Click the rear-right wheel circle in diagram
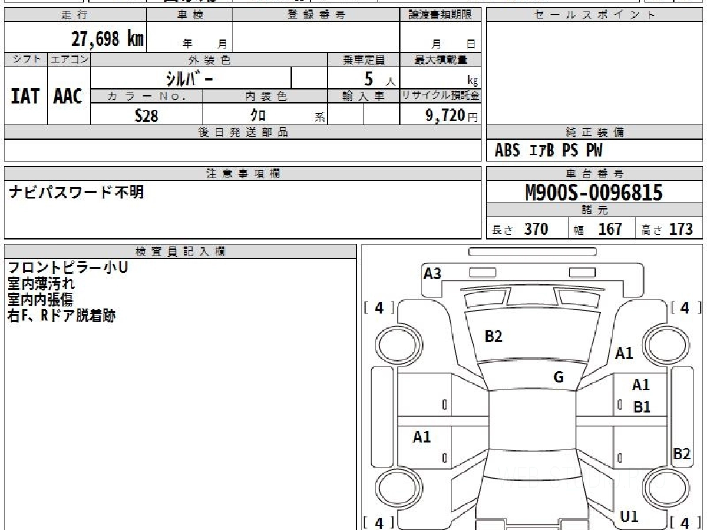The height and width of the screenshot is (530, 707). [x=664, y=488]
